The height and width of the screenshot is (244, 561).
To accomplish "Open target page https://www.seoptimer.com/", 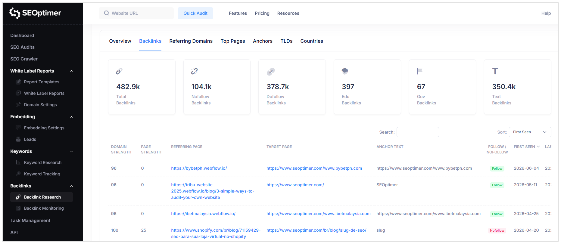I will (x=295, y=185).
